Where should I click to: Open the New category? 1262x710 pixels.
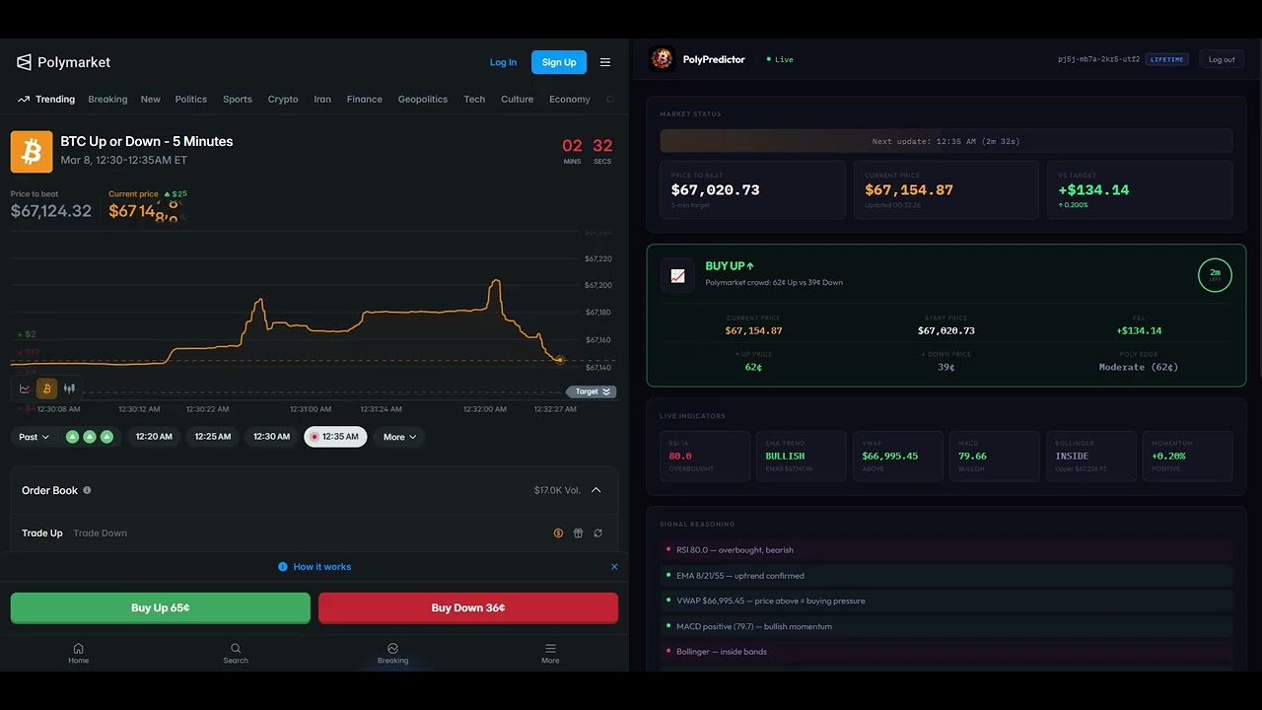tap(150, 100)
